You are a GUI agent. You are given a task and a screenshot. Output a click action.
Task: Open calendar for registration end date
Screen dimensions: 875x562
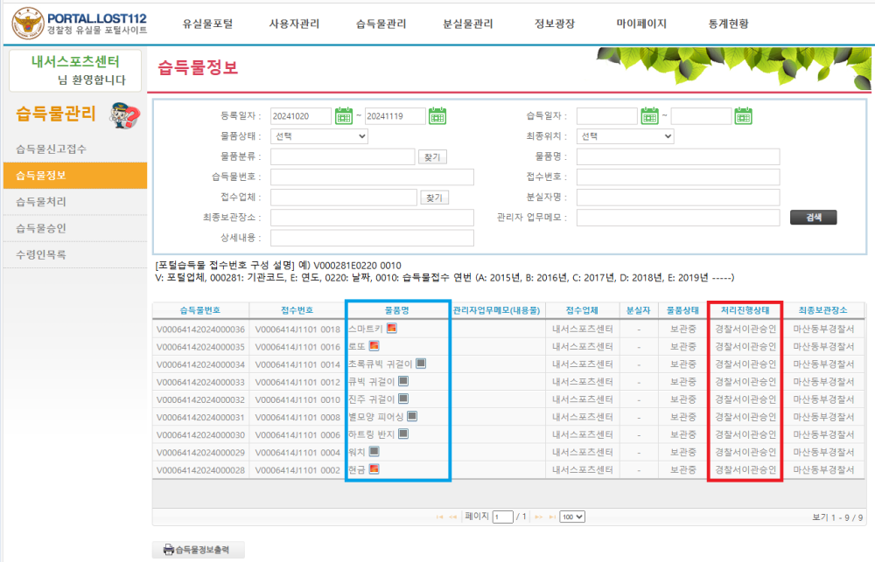438,115
